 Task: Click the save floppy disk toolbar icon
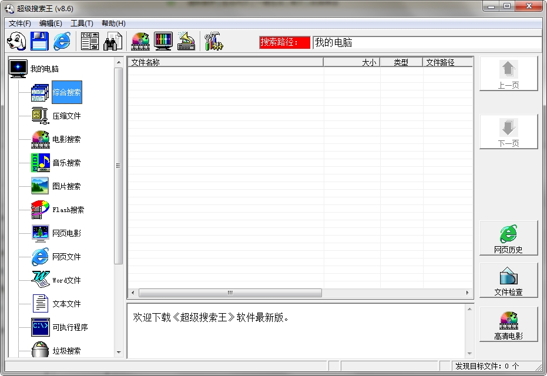[39, 40]
